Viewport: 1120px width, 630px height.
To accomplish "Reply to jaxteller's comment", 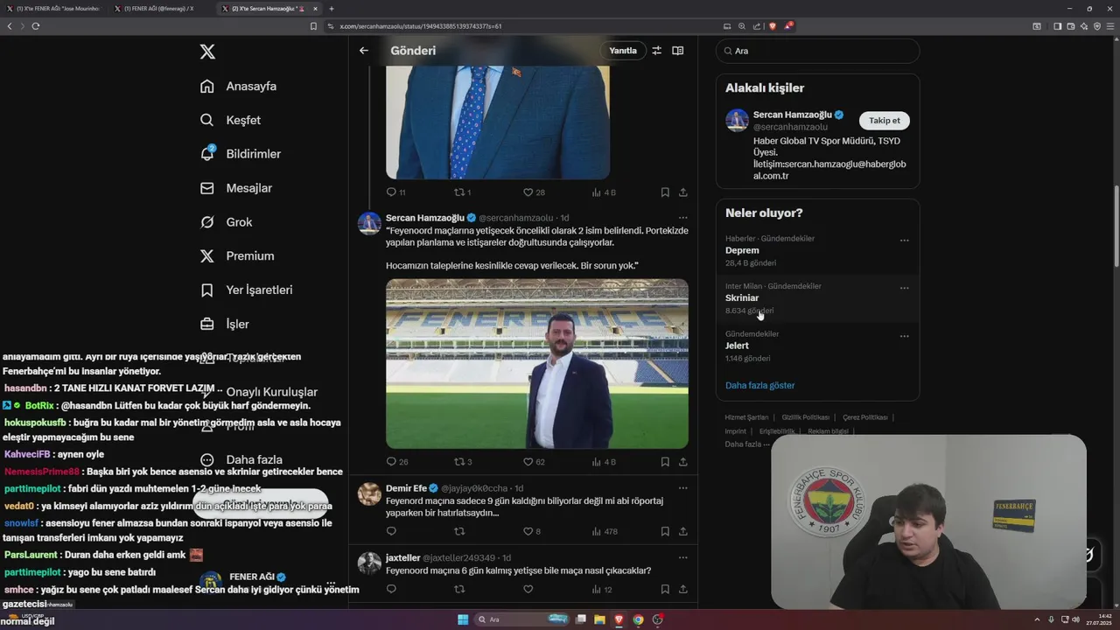I will pos(391,590).
